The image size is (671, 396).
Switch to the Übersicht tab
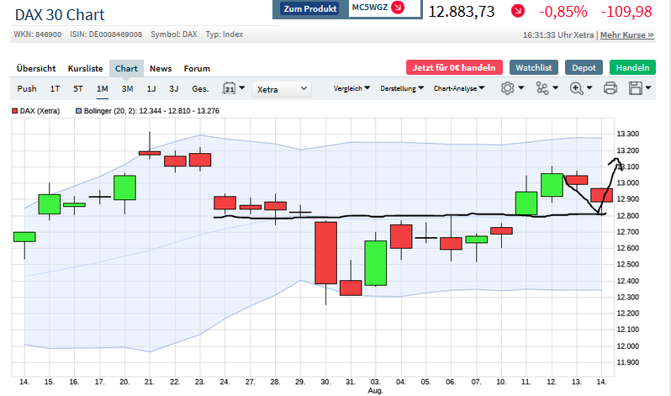[36, 68]
